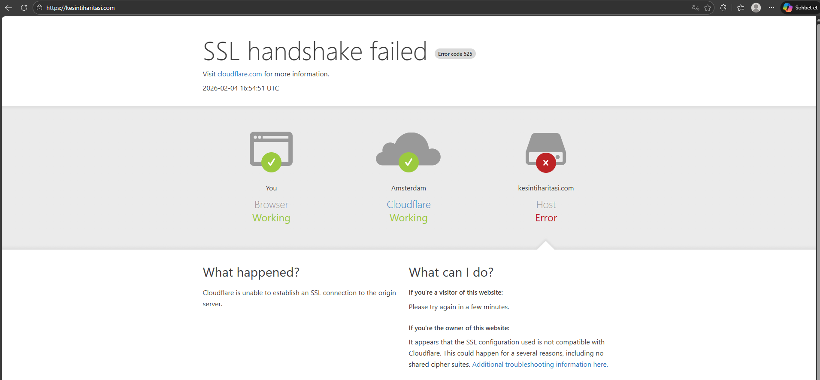Open the favorites list icon

pyautogui.click(x=741, y=8)
